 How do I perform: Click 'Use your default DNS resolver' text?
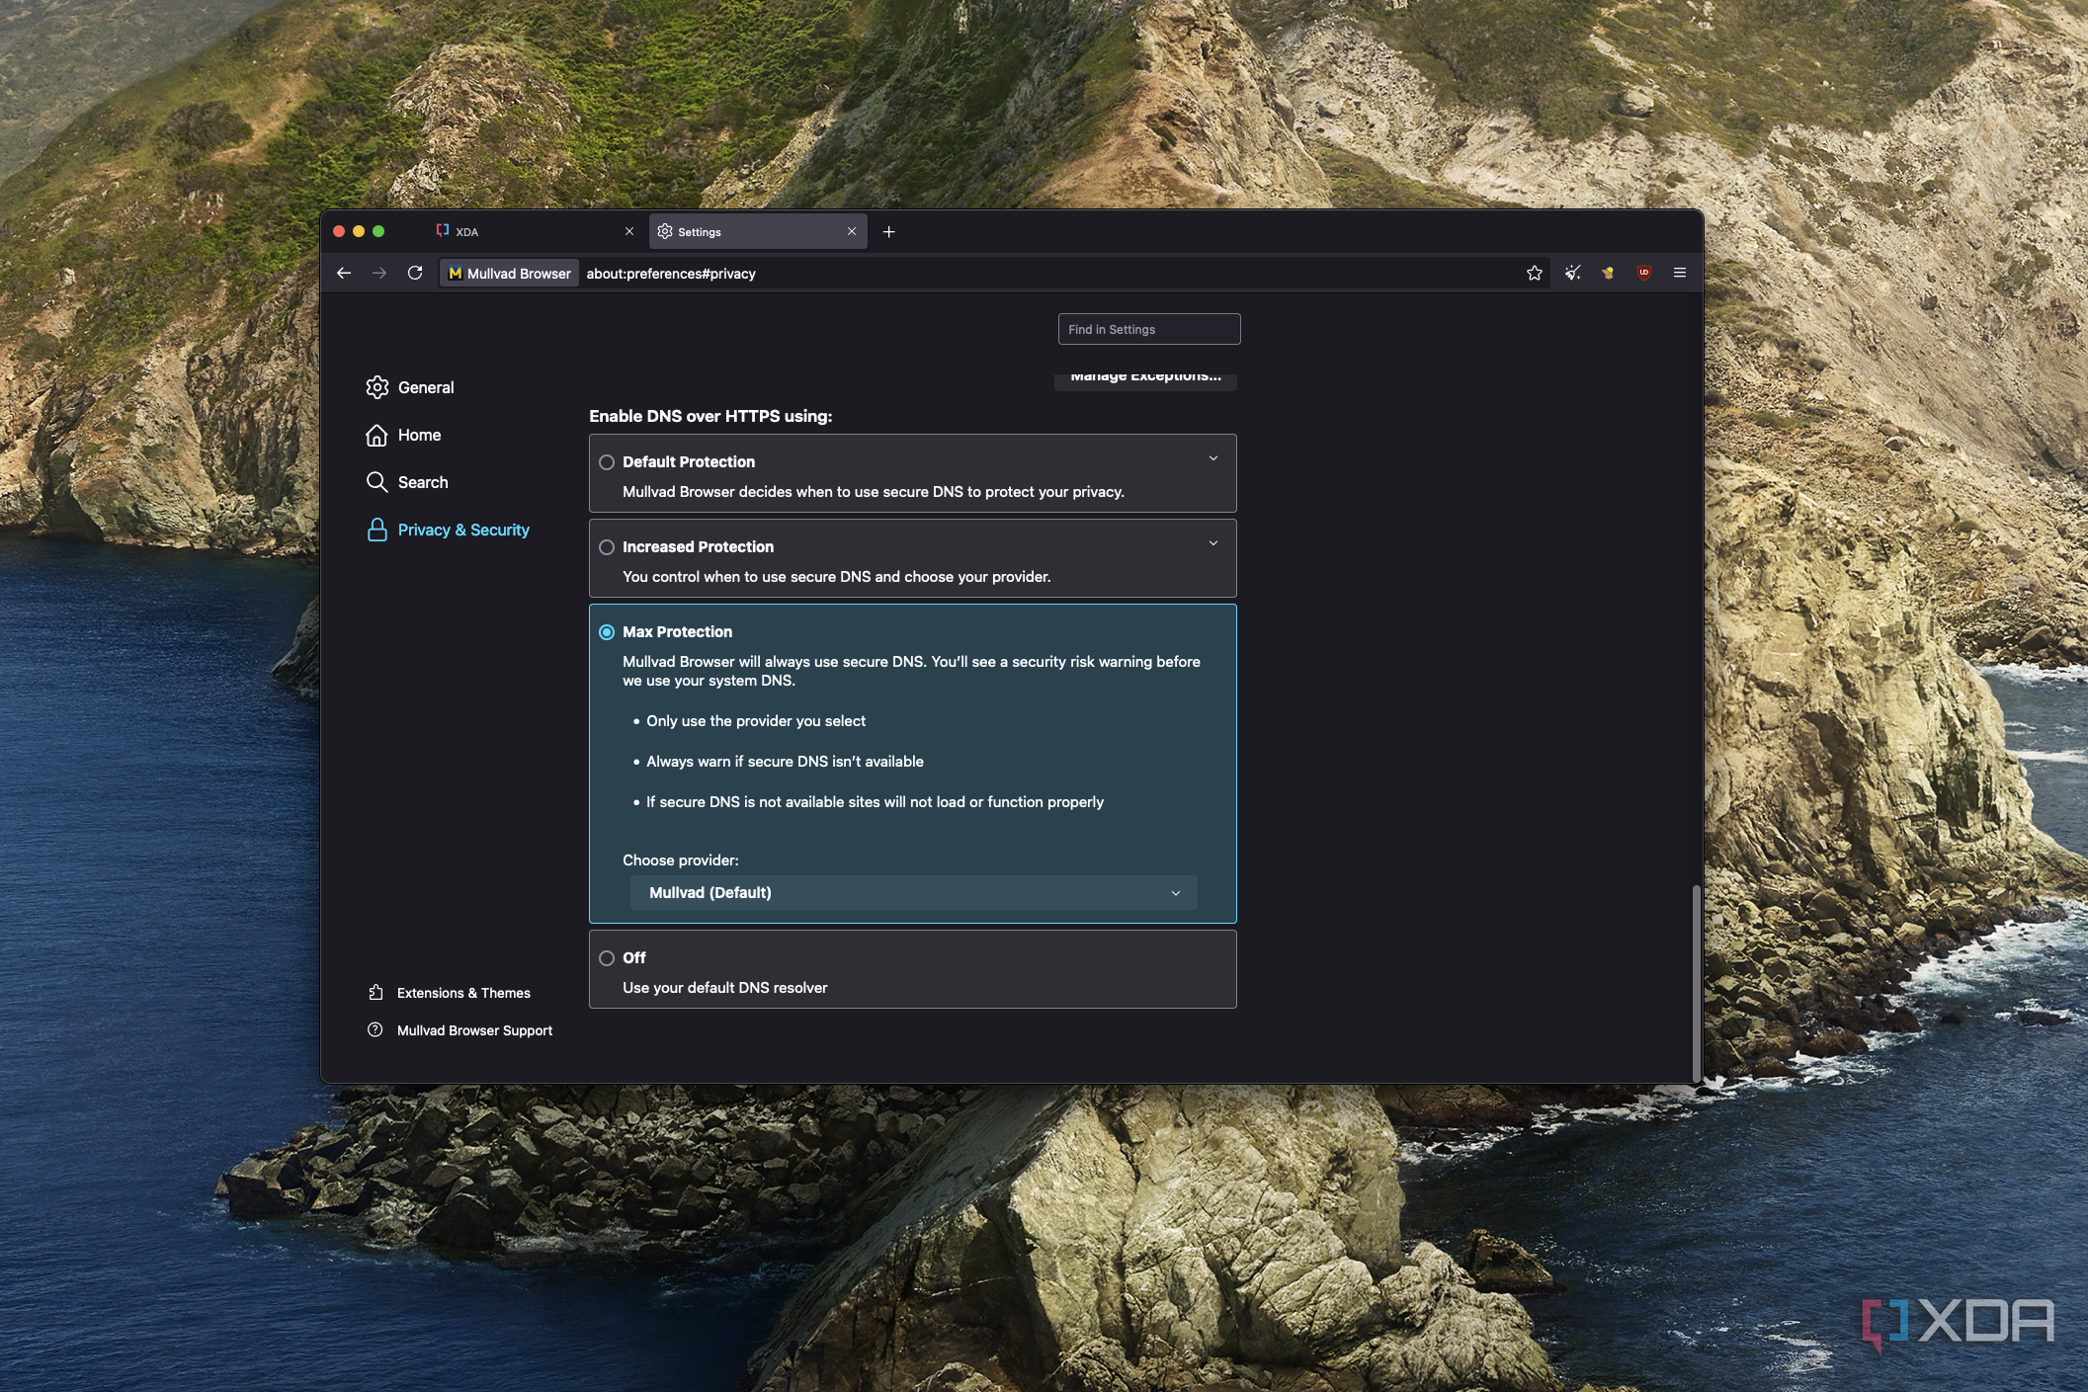pyautogui.click(x=725, y=988)
